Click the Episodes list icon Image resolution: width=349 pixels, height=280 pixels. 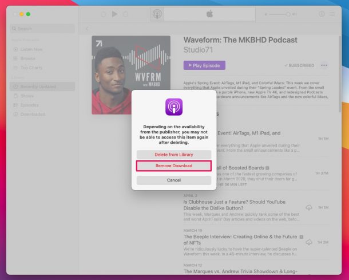[15, 105]
